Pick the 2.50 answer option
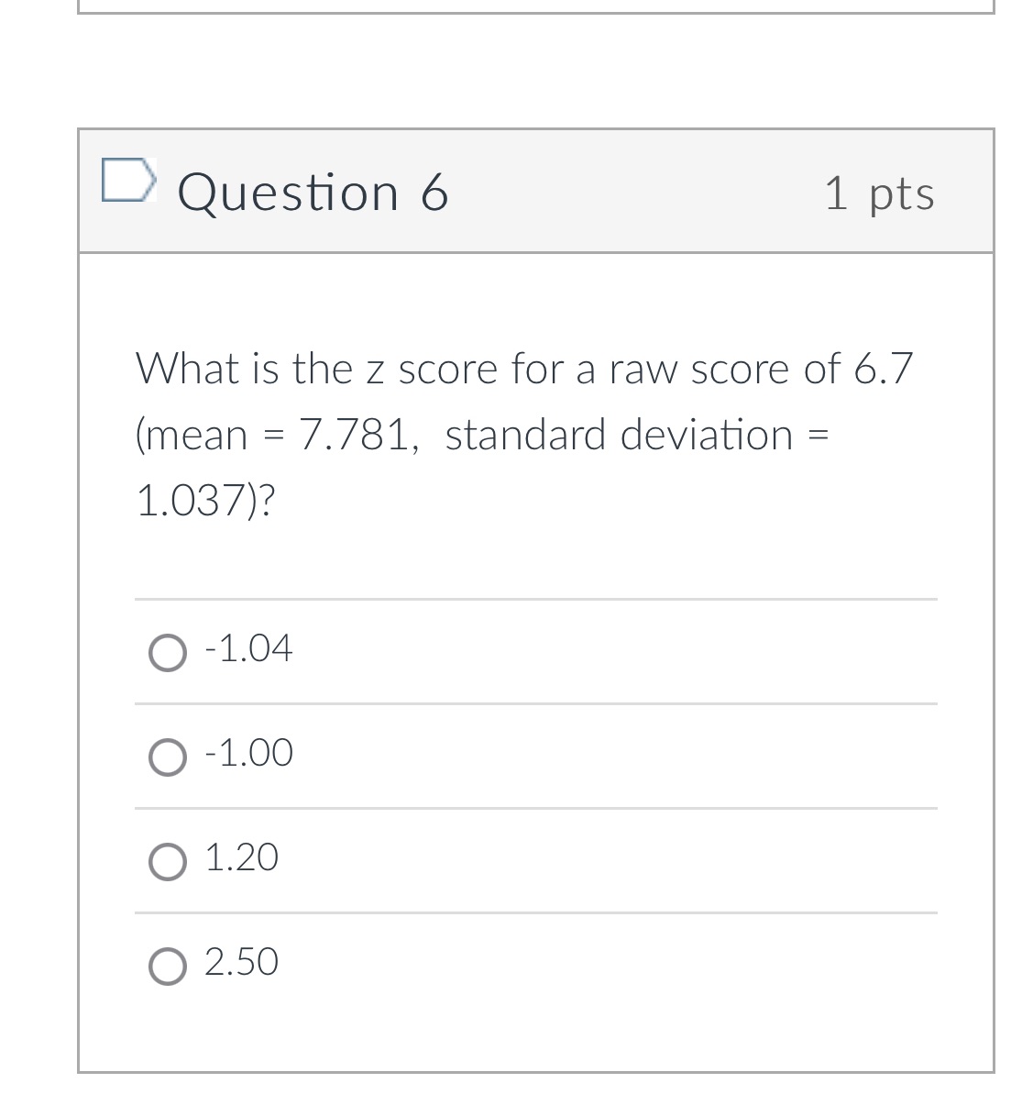Viewport: 1011px width, 1105px height. pyautogui.click(x=169, y=967)
